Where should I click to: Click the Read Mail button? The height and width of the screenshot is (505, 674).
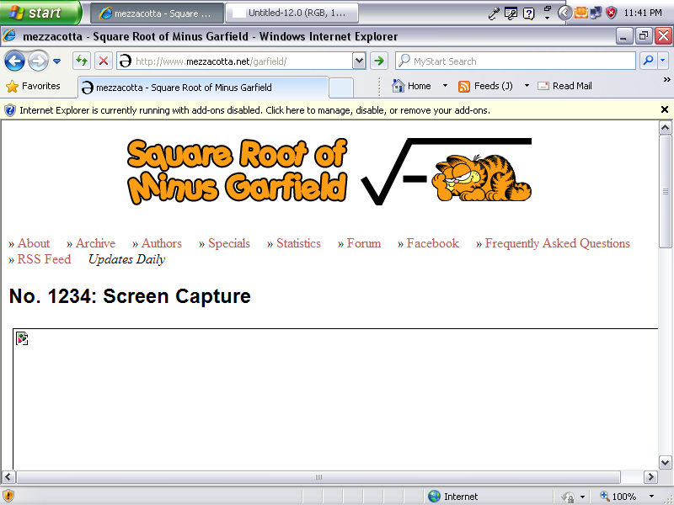tap(564, 86)
